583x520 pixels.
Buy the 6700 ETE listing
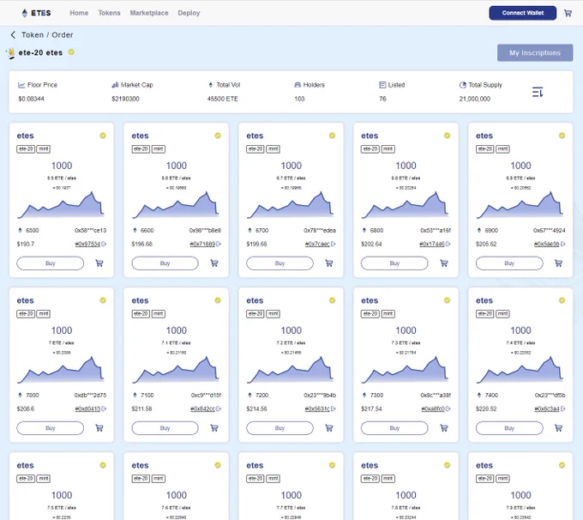[x=279, y=263]
